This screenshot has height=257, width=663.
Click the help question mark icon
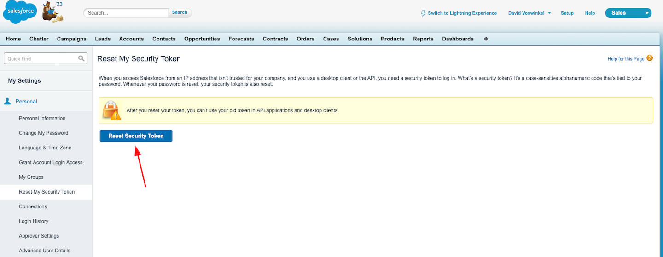tap(650, 58)
